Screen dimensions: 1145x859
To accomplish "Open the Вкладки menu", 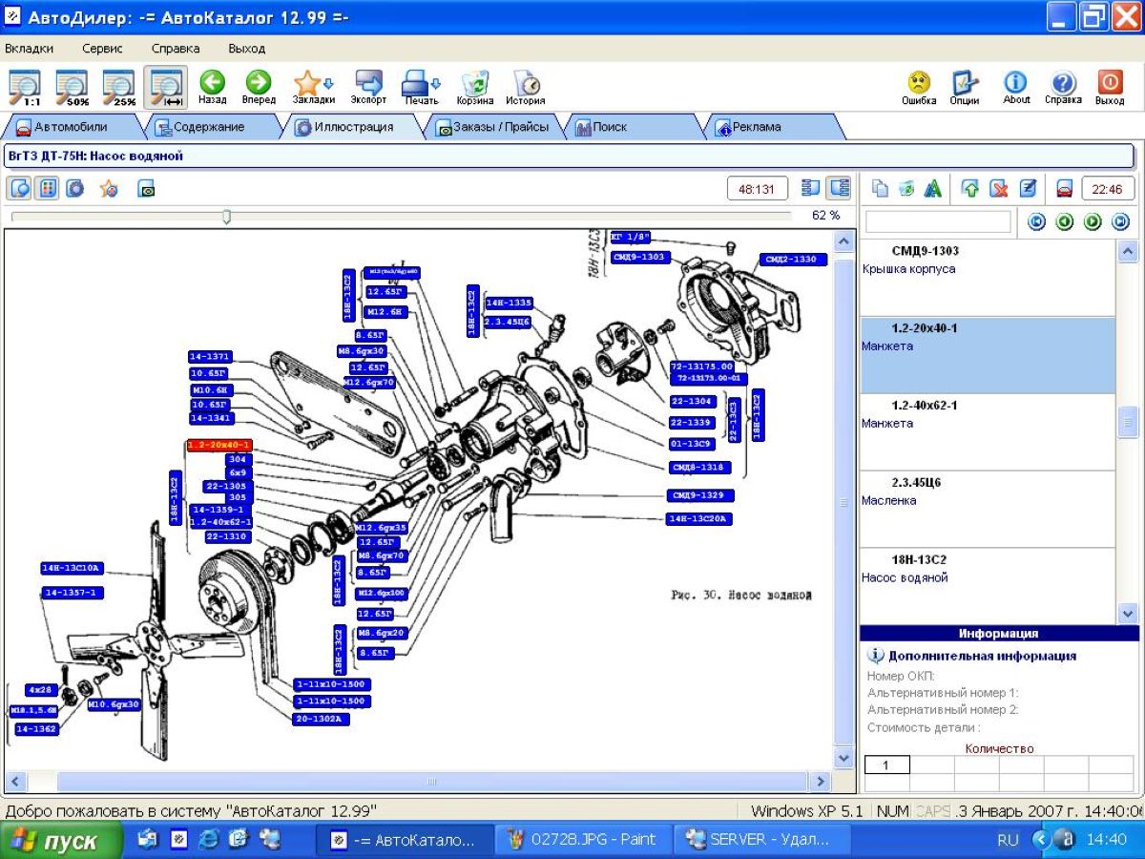I will tap(30, 48).
